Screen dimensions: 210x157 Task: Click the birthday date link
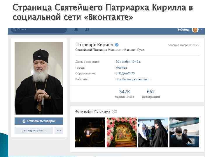[128, 62]
